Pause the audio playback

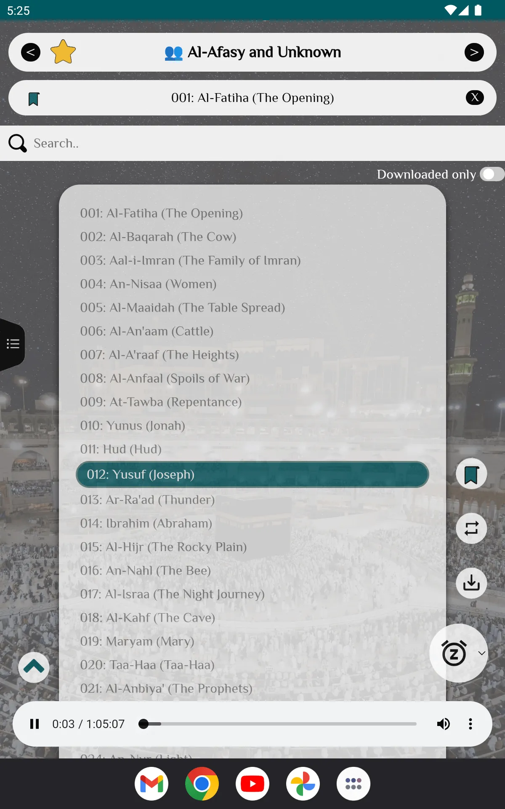click(35, 724)
